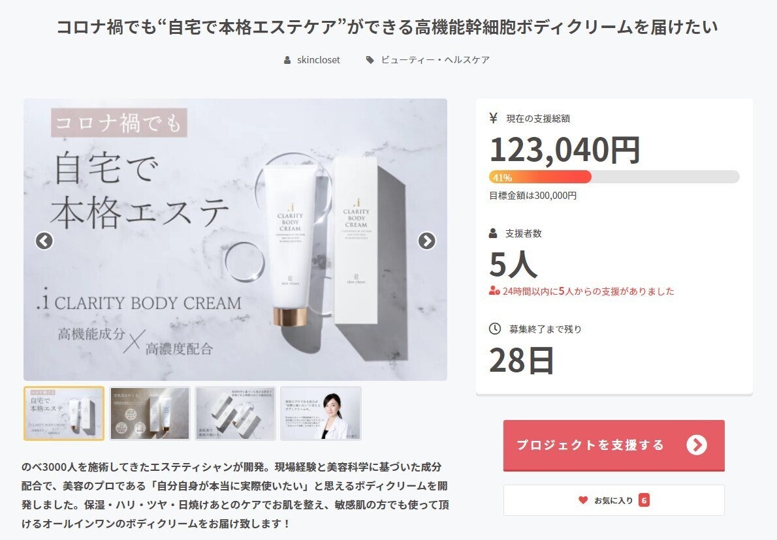The width and height of the screenshot is (777, 540).
Task: Click the プロジェクトを支援する button
Action: pos(614,445)
